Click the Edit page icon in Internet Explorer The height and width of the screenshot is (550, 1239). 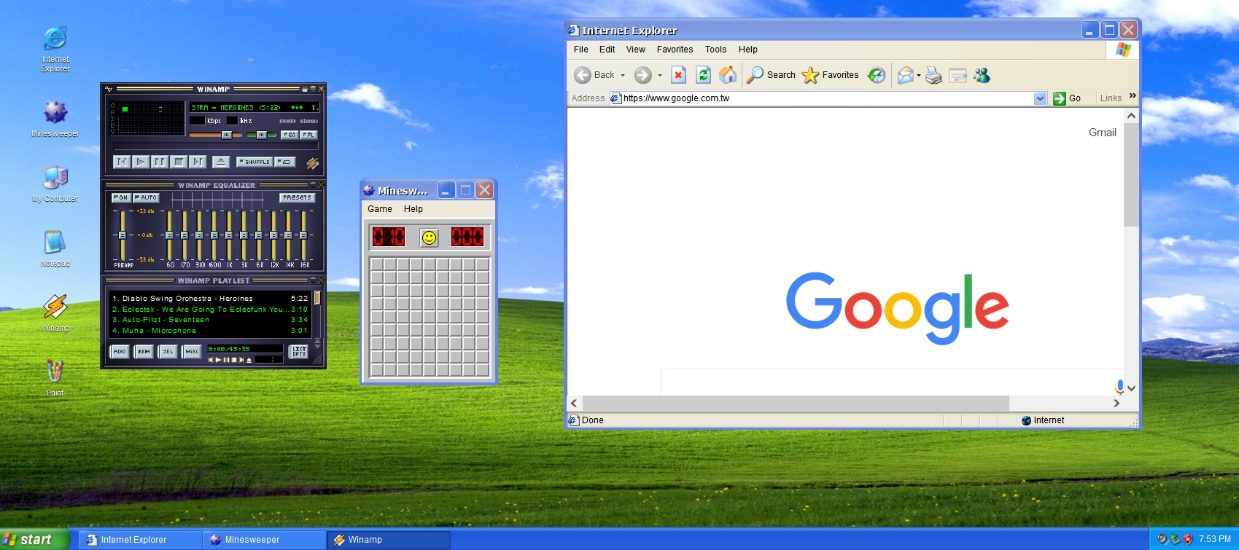pyautogui.click(x=958, y=75)
